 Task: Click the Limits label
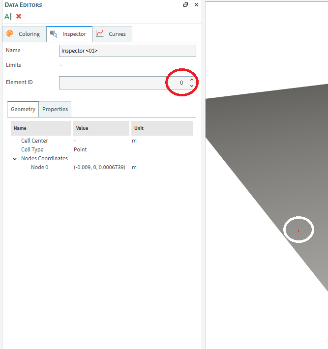click(13, 65)
